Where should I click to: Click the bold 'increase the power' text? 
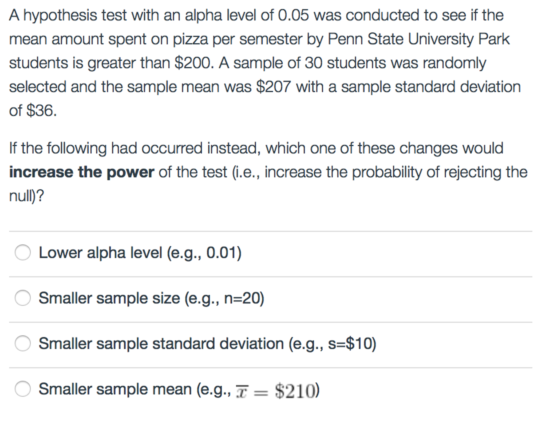[x=82, y=172]
